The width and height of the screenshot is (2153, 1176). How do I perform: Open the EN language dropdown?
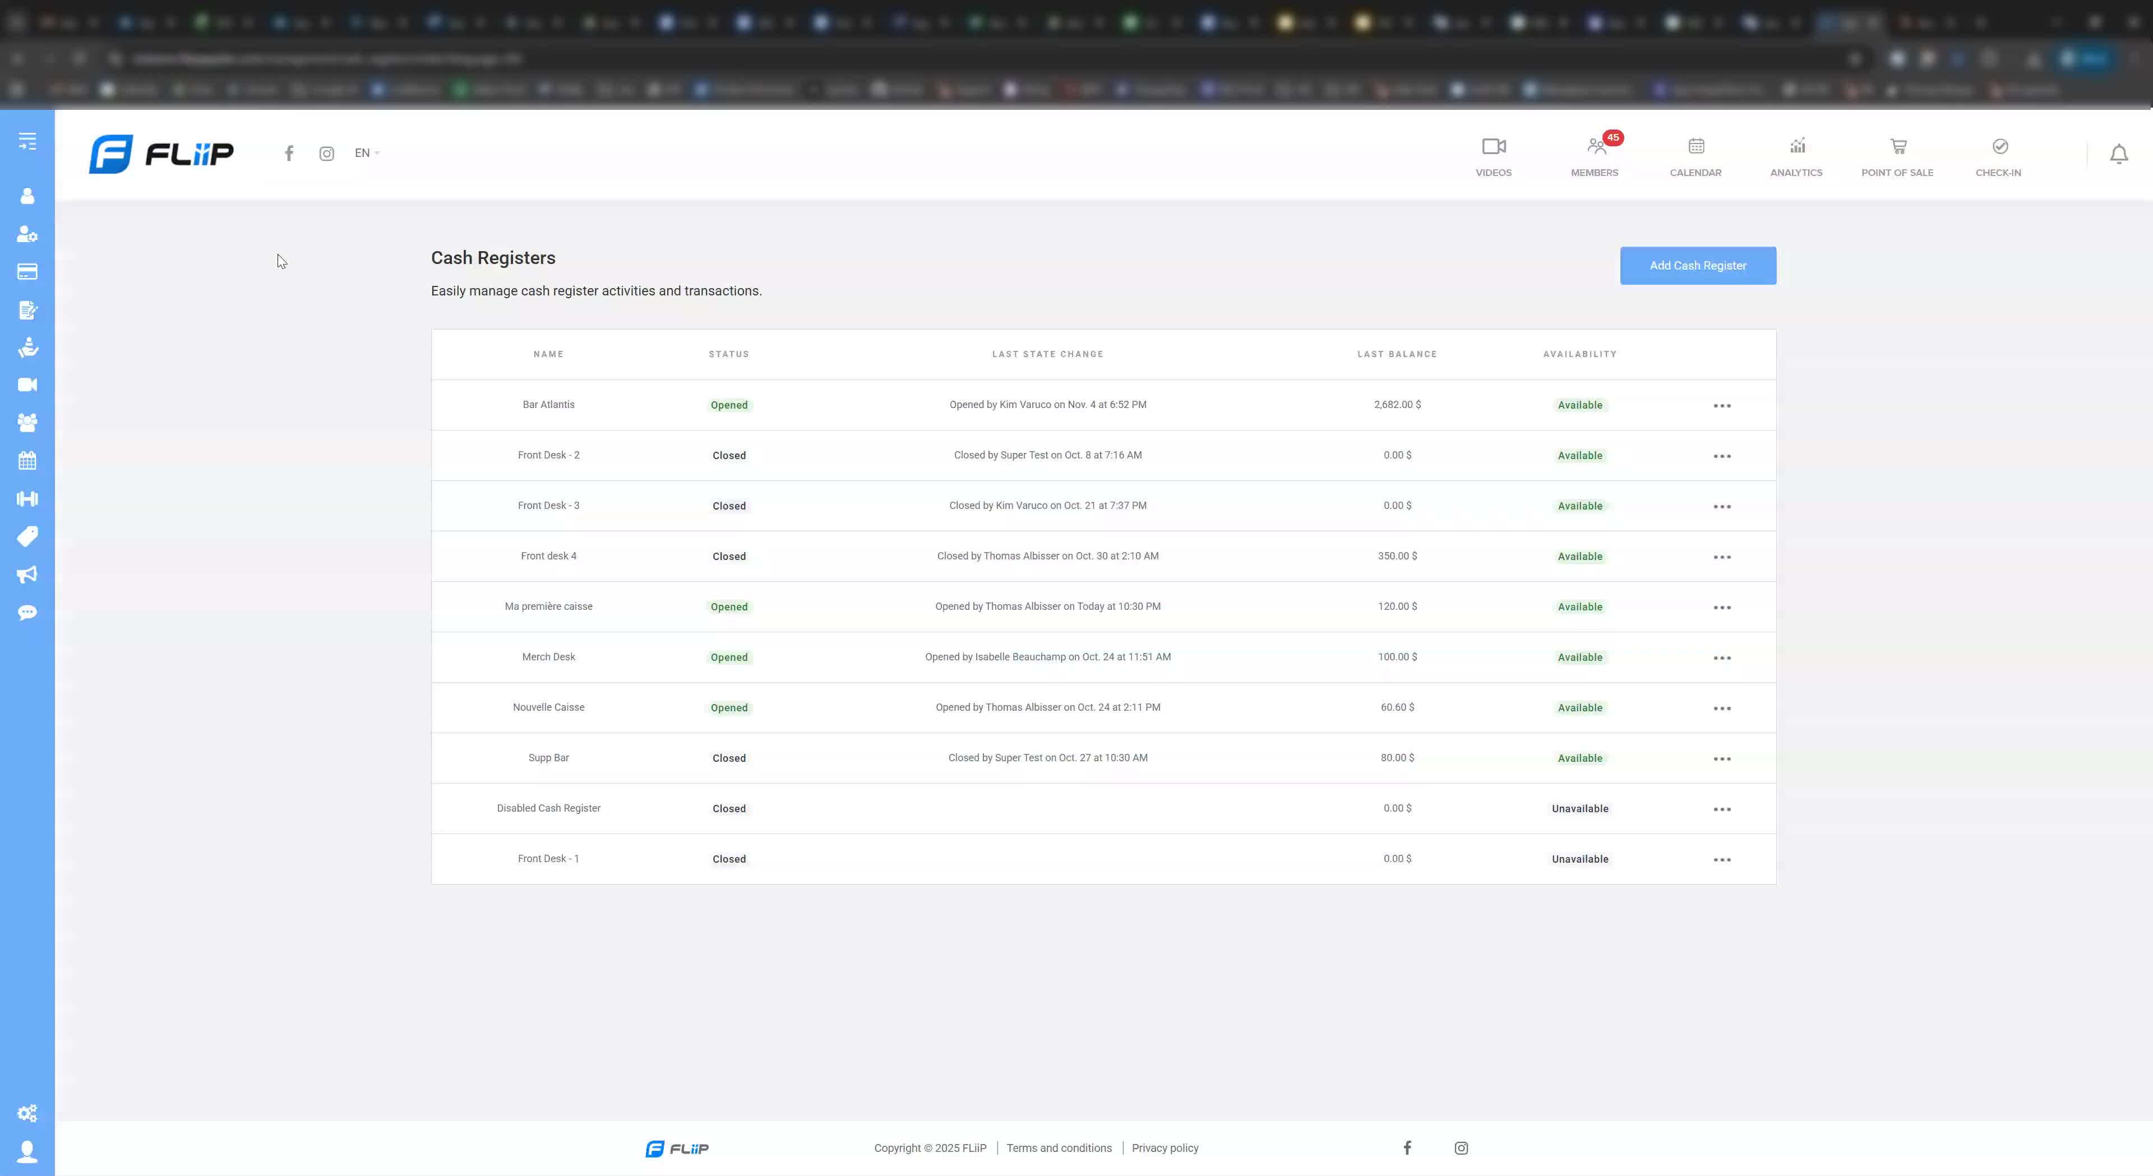point(367,153)
